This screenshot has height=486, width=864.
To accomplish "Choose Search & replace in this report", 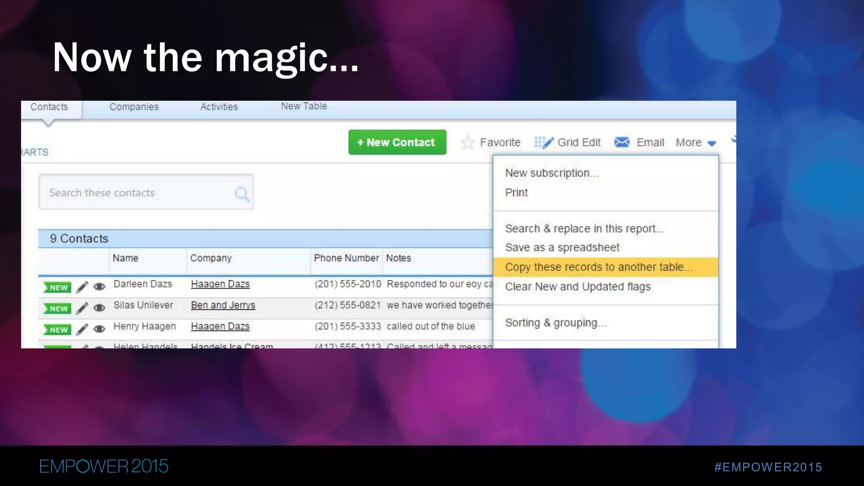I will [x=585, y=229].
